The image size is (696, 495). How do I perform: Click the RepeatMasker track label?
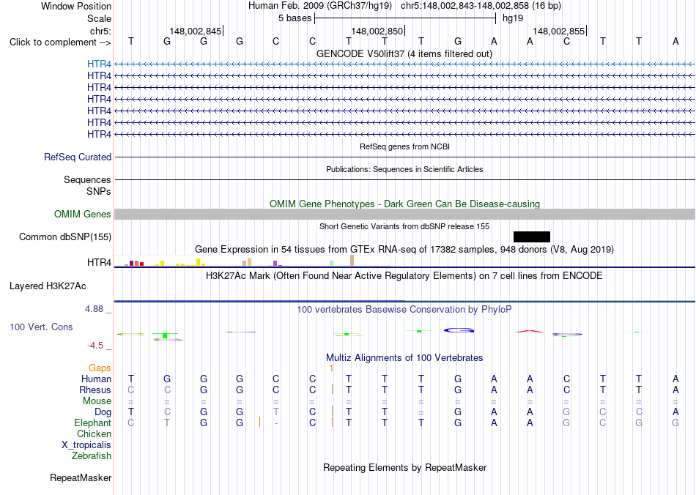(x=81, y=477)
